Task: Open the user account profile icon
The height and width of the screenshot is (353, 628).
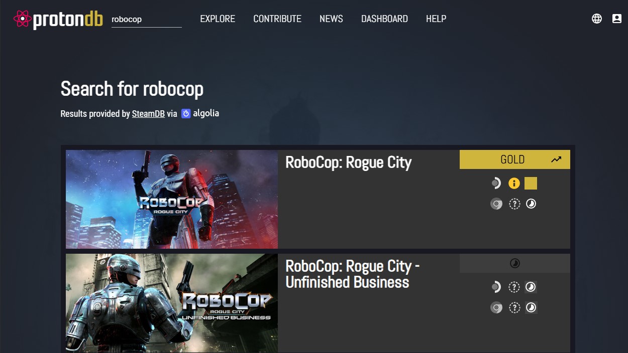Action: (617, 19)
